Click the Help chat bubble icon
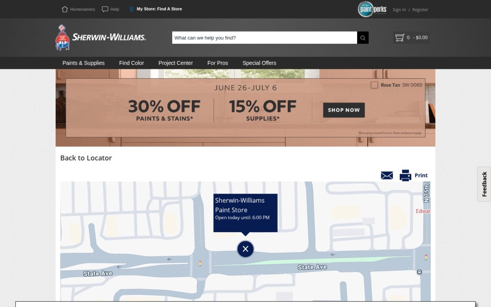The image size is (491, 307). 105,9
